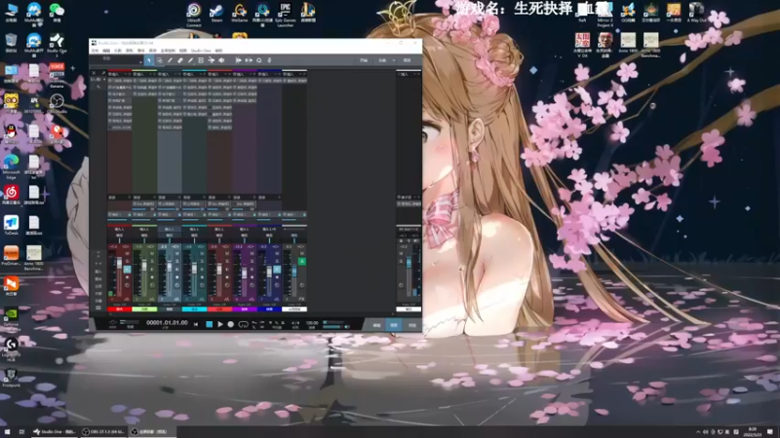Add insert with plus on channel 1

tap(130, 74)
